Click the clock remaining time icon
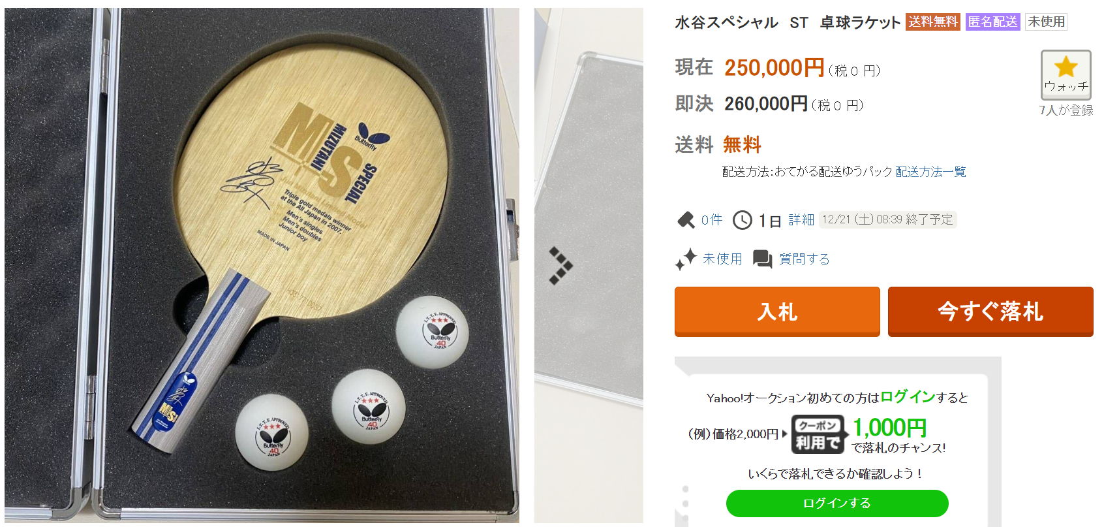 743,220
